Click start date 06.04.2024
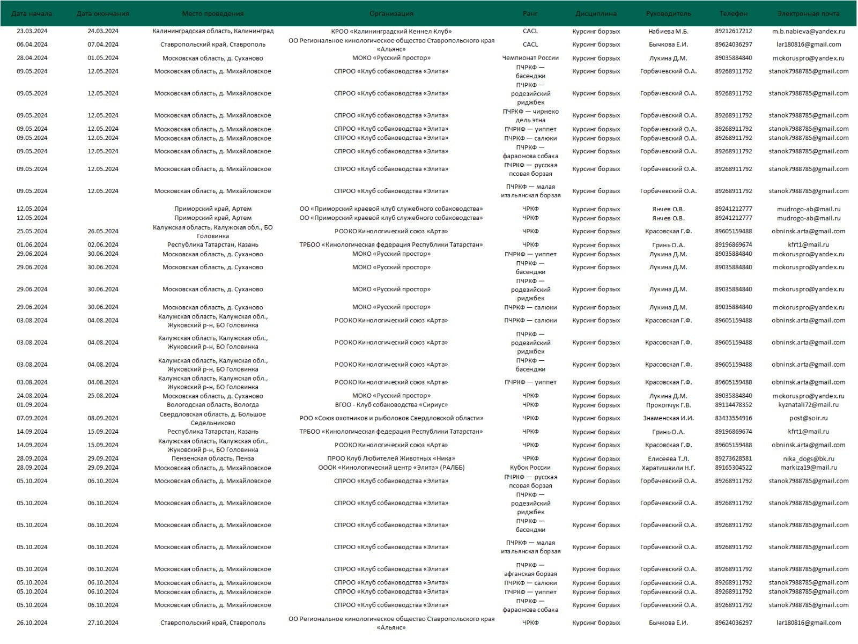This screenshot has width=858, height=644. pos(32,45)
